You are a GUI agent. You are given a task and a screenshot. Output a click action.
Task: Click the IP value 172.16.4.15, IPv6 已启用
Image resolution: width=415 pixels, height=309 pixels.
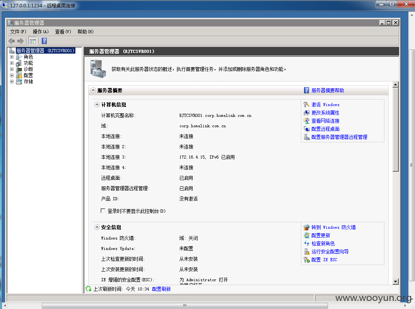[207, 157]
